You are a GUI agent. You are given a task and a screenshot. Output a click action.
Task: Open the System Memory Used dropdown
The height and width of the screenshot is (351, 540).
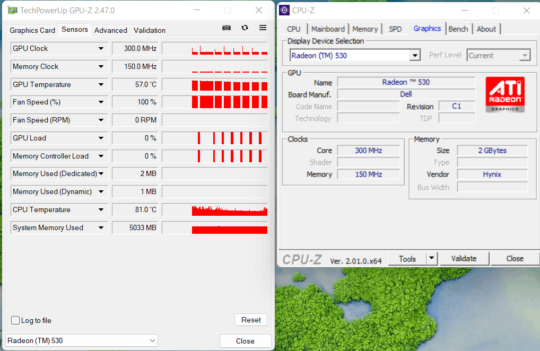click(x=101, y=227)
